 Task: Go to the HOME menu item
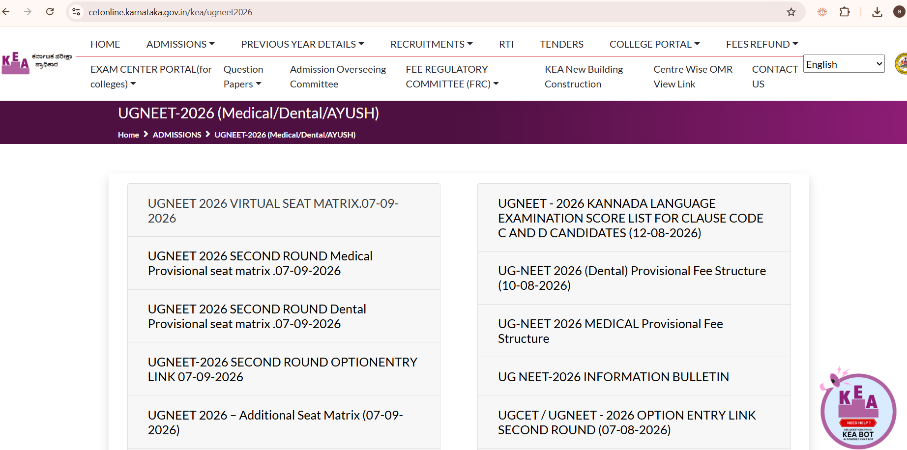[105, 44]
